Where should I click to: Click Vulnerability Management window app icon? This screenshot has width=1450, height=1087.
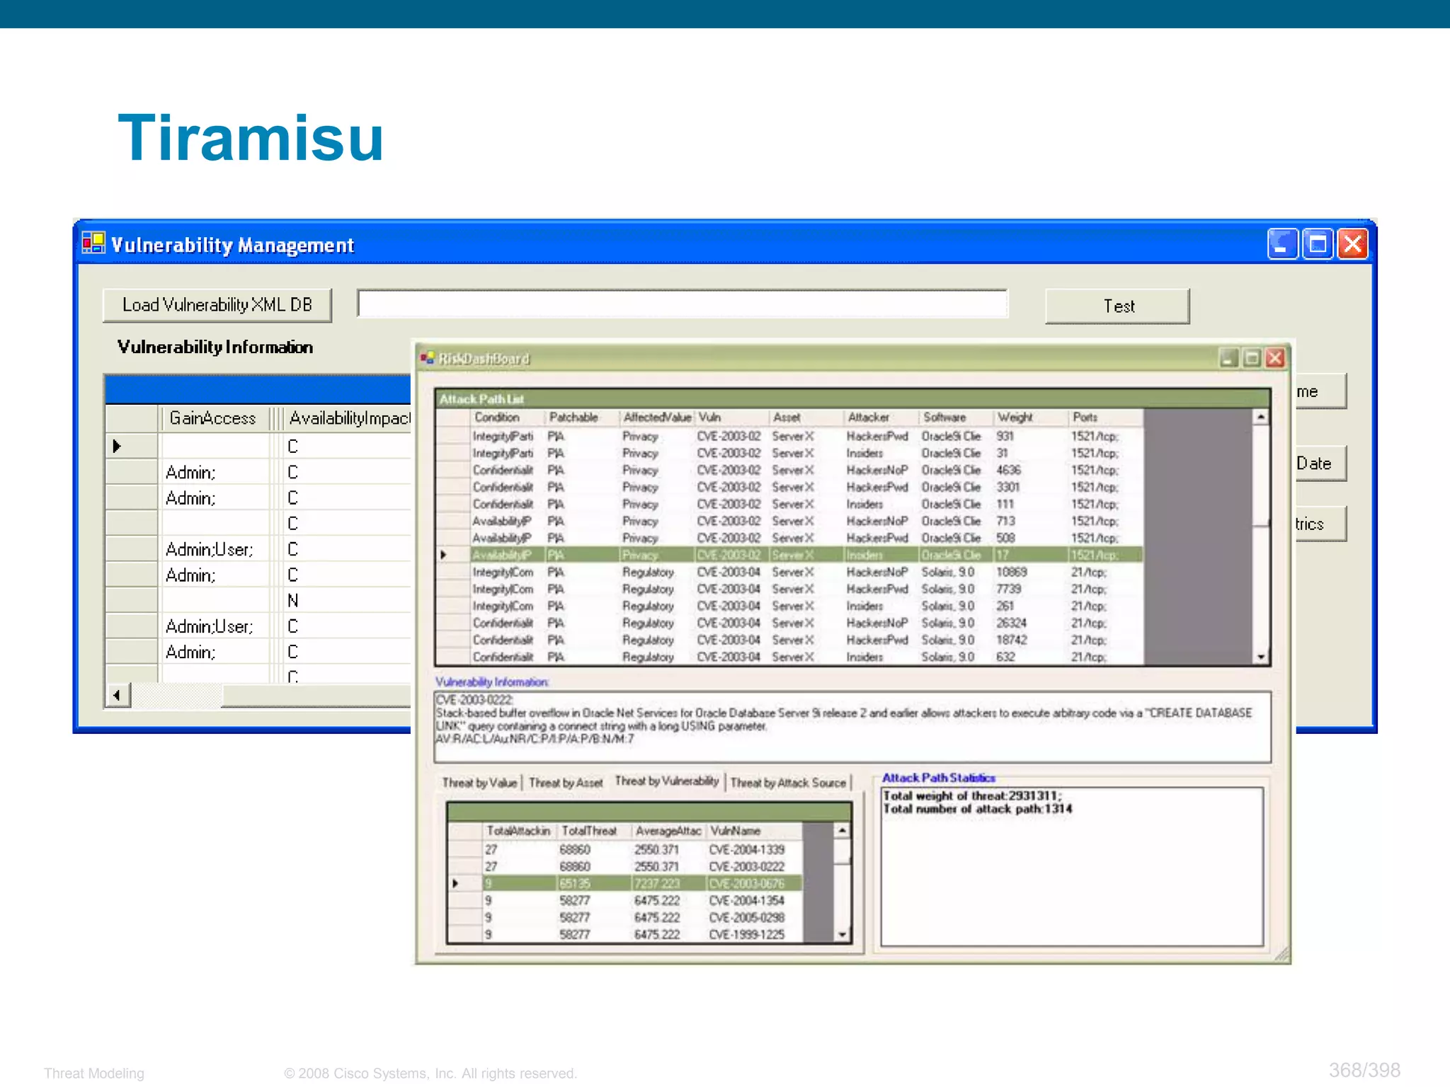coord(93,244)
